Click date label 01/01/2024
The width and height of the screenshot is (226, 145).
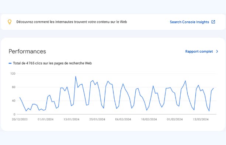pos(46,119)
